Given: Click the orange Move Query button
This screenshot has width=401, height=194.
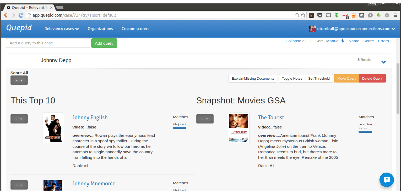Looking at the screenshot, I should 346,78.
